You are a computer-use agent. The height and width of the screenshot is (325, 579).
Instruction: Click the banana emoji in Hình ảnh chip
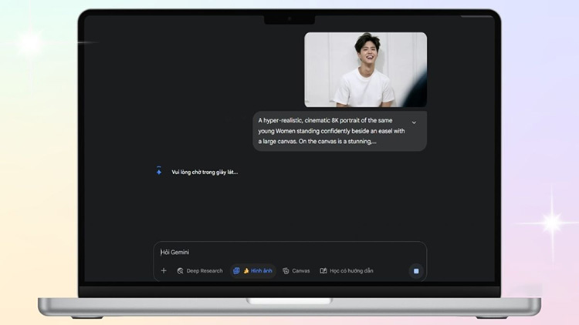(246, 271)
